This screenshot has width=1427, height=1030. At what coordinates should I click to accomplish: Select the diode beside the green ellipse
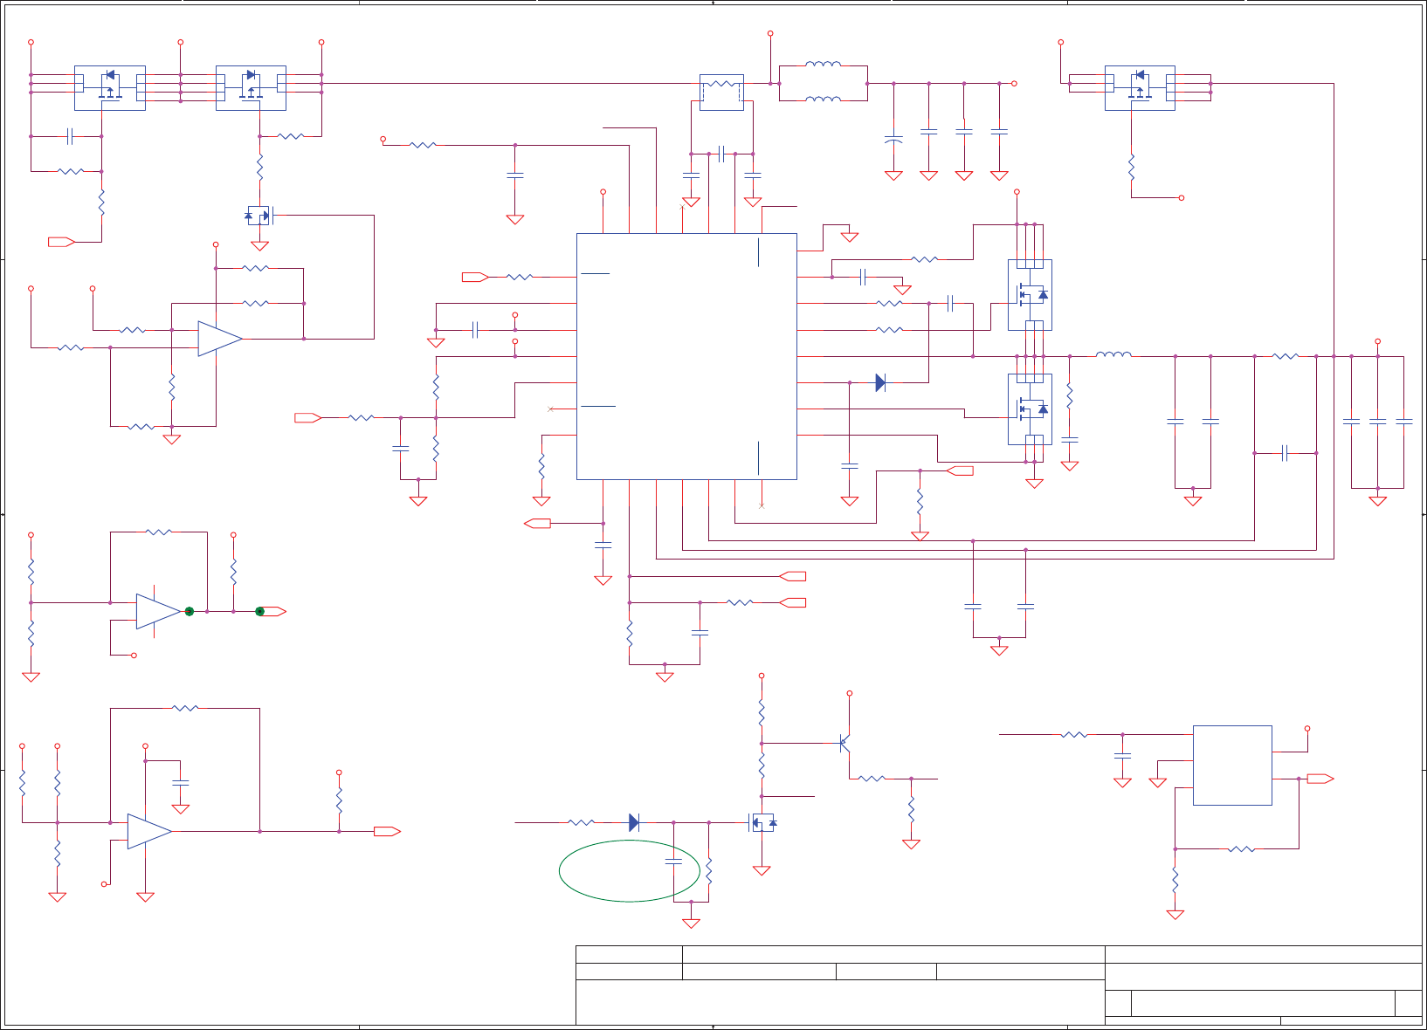coord(634,822)
